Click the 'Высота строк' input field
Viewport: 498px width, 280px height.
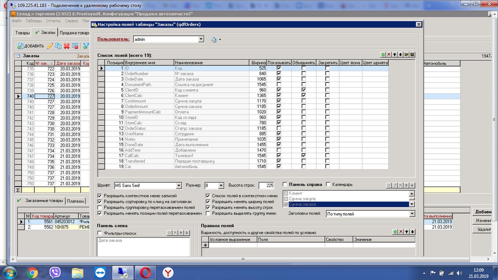[x=267, y=186]
